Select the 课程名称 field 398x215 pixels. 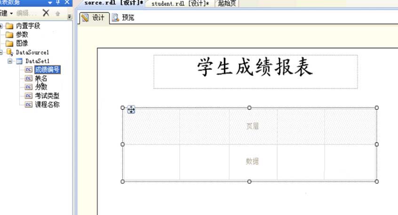pyautogui.click(x=47, y=104)
